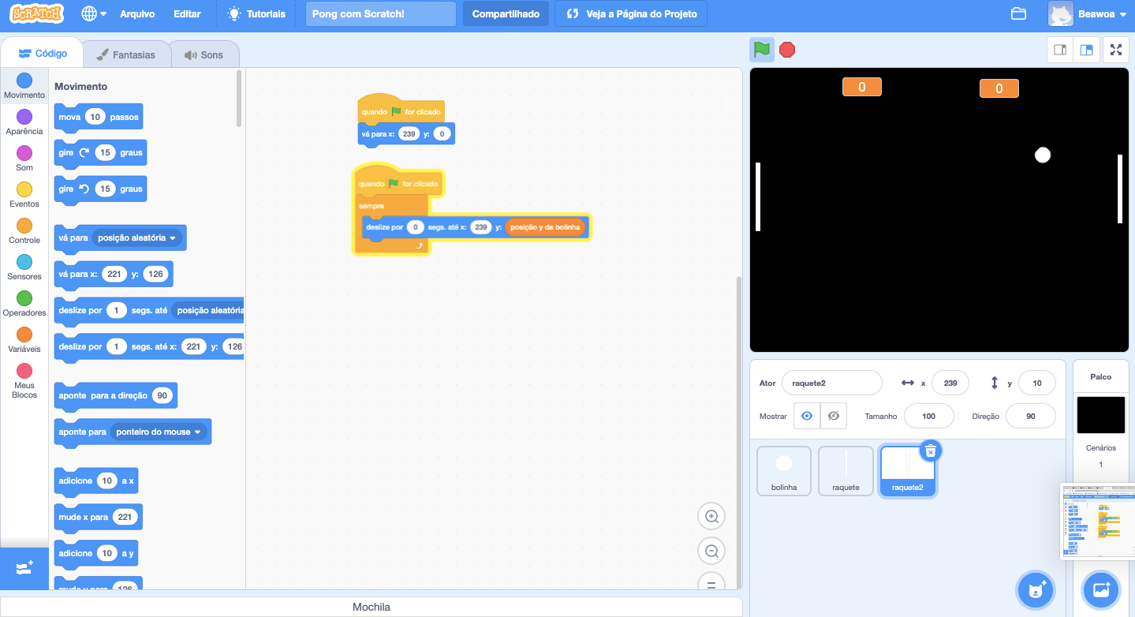Enter full screen stage mode
Image resolution: width=1135 pixels, height=617 pixels.
tap(1116, 50)
